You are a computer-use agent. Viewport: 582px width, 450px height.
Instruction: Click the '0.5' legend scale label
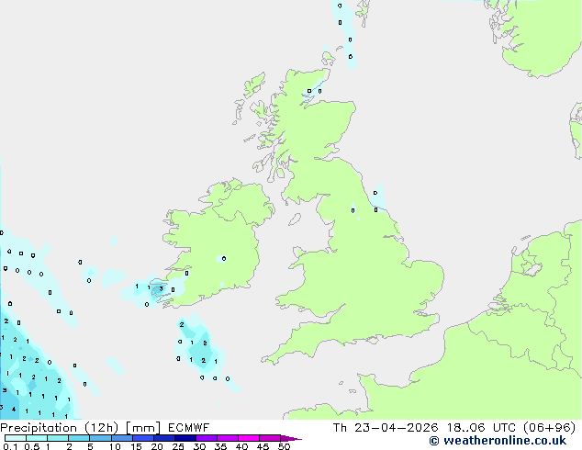point(32,446)
